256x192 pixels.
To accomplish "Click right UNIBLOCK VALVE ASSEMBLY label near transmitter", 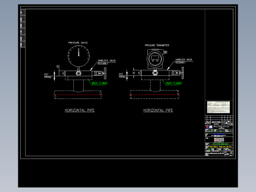I will 184,61.
